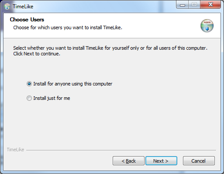Minimize the TimeLike installer window
The image size is (224, 174).
tap(183, 5)
